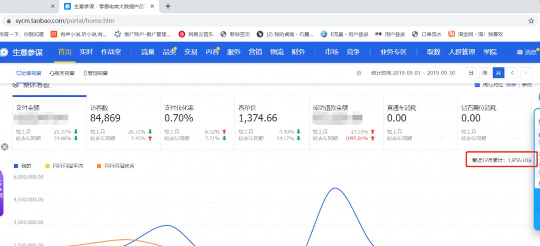
Task: Open the 淘宝网 bookmark
Action: (x=475, y=34)
